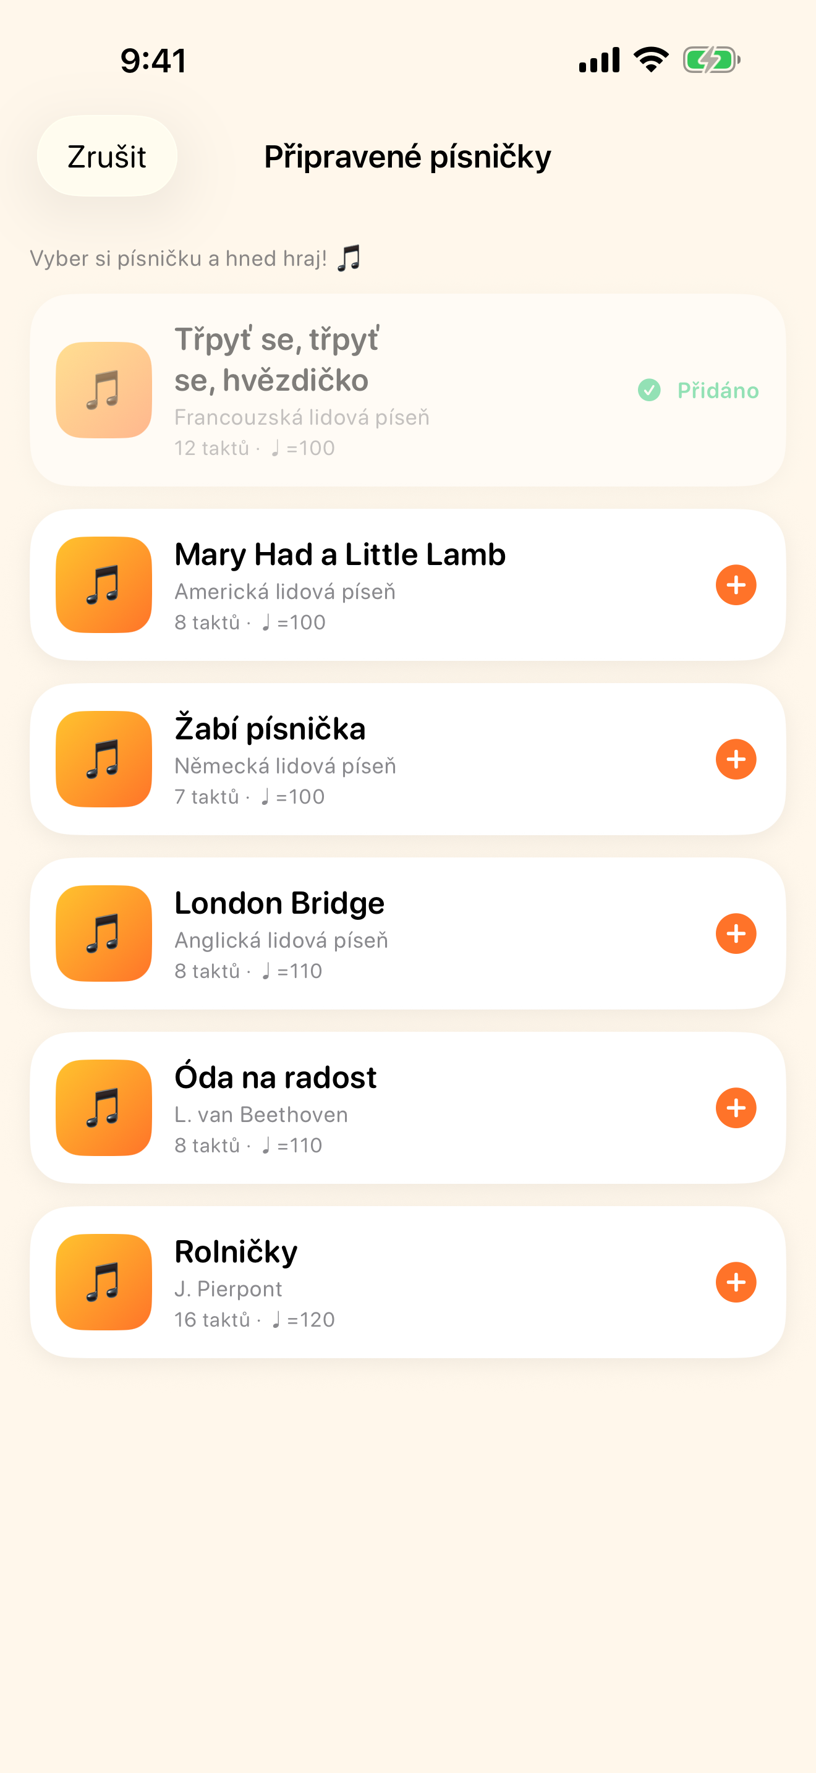Add Óda na radost via plus icon

[x=736, y=1107]
